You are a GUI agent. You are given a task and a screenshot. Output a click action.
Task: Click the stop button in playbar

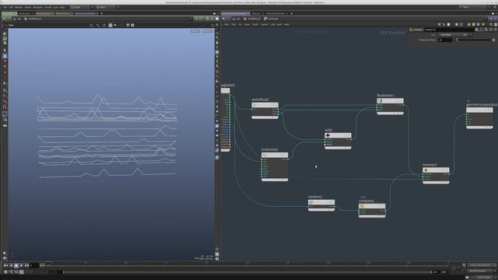coord(16,265)
